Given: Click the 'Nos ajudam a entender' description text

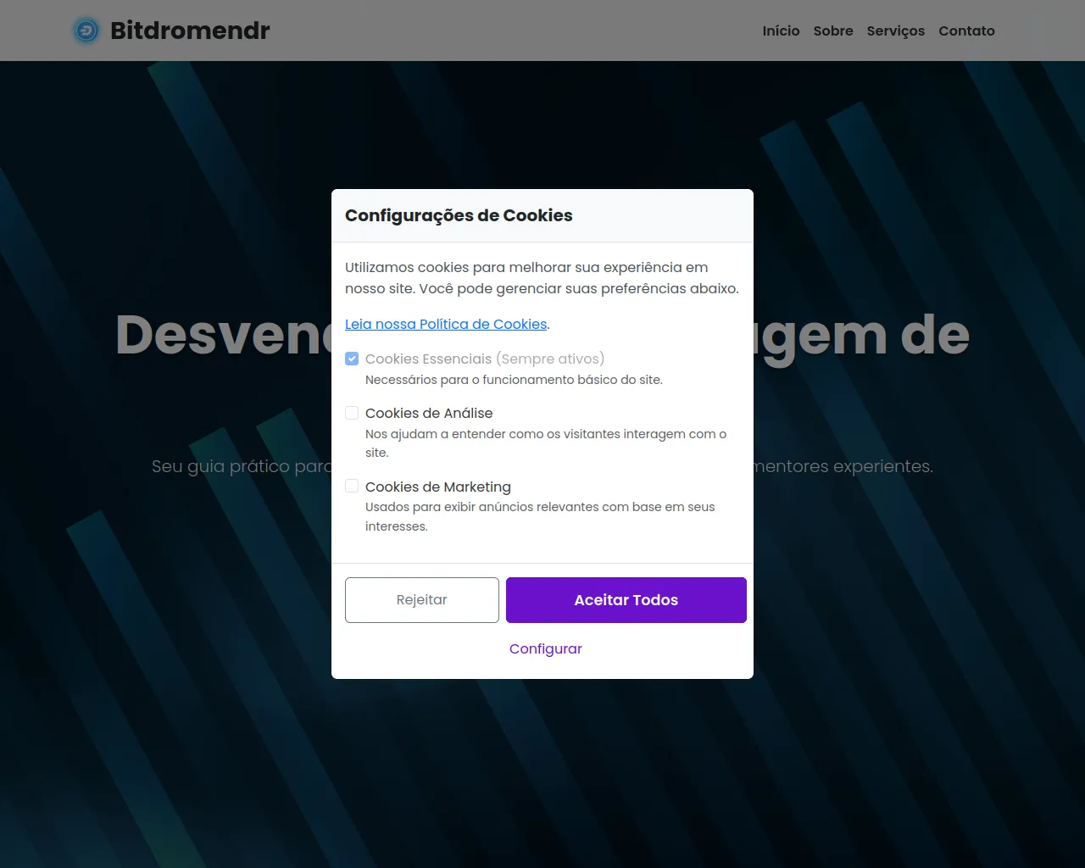Looking at the screenshot, I should point(546,443).
